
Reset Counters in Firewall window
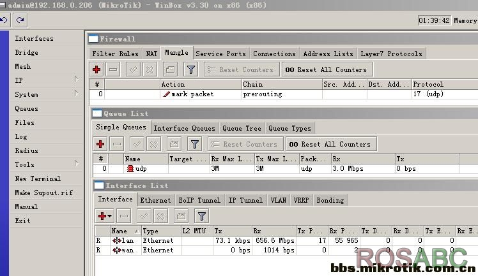tap(242, 69)
